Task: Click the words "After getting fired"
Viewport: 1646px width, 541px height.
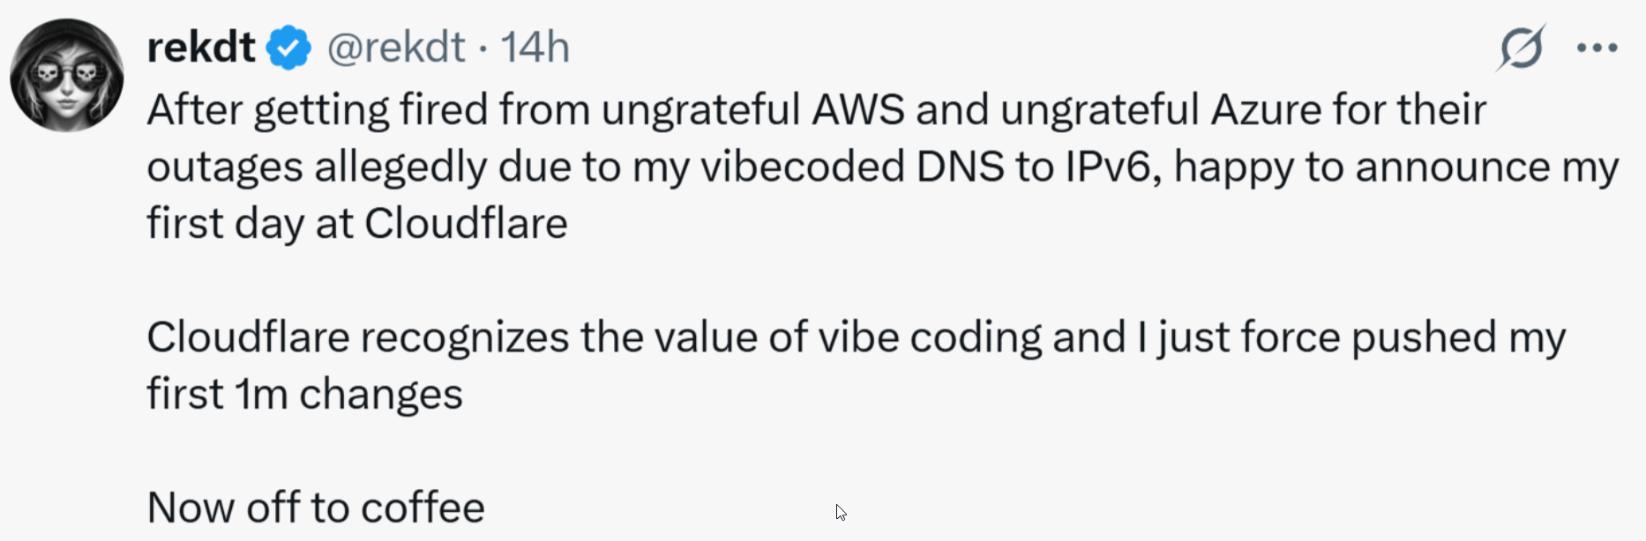Action: (318, 111)
